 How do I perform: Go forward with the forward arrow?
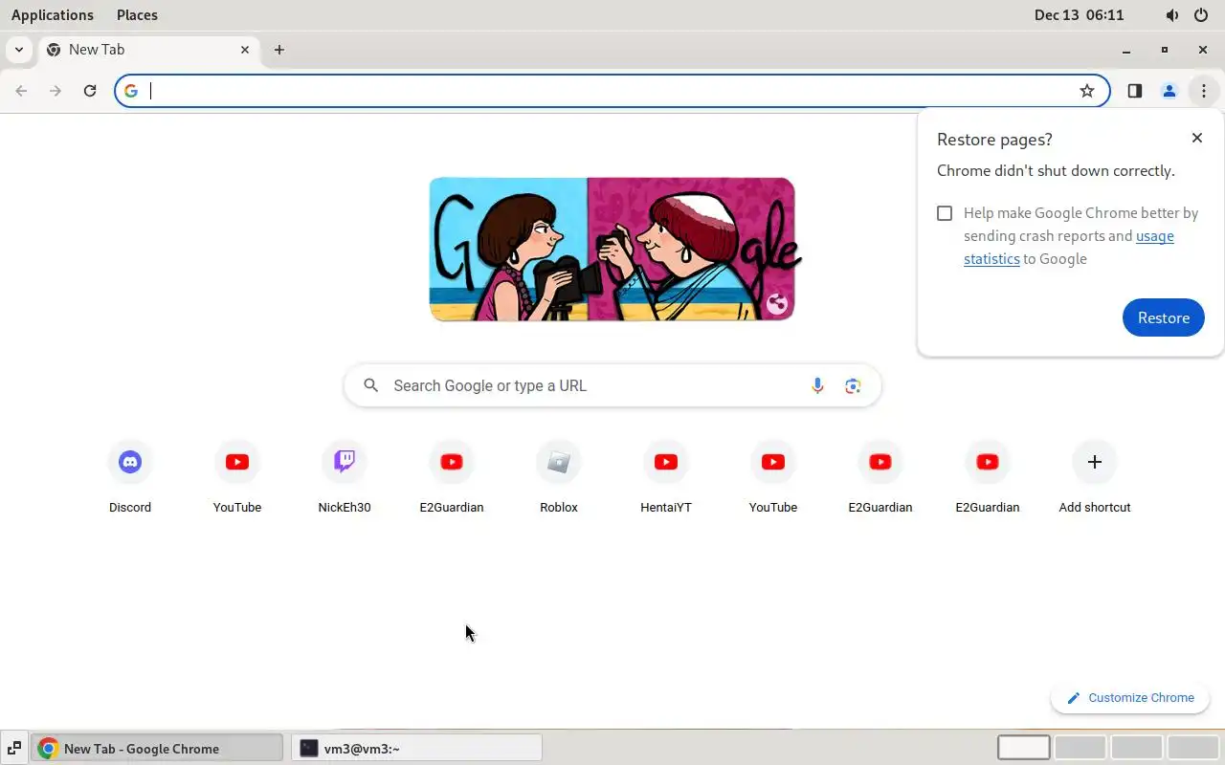click(x=56, y=91)
